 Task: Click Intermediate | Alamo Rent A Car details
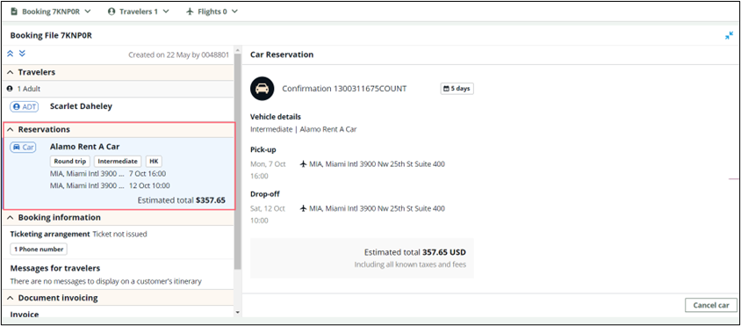[x=303, y=129]
